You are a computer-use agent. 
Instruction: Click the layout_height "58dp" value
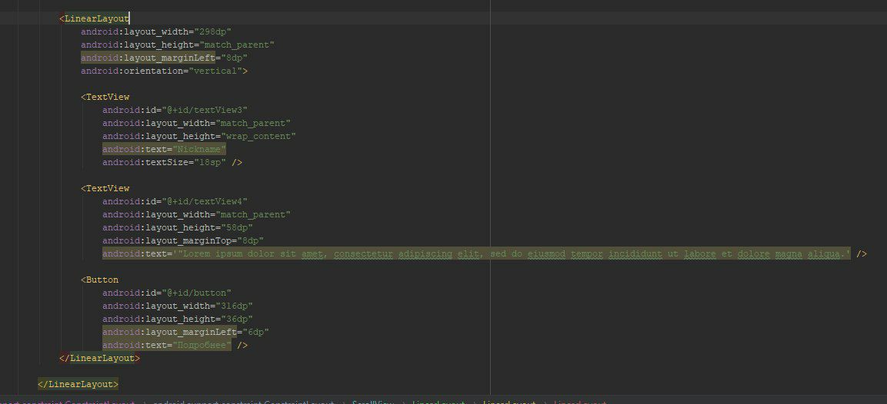coord(236,227)
